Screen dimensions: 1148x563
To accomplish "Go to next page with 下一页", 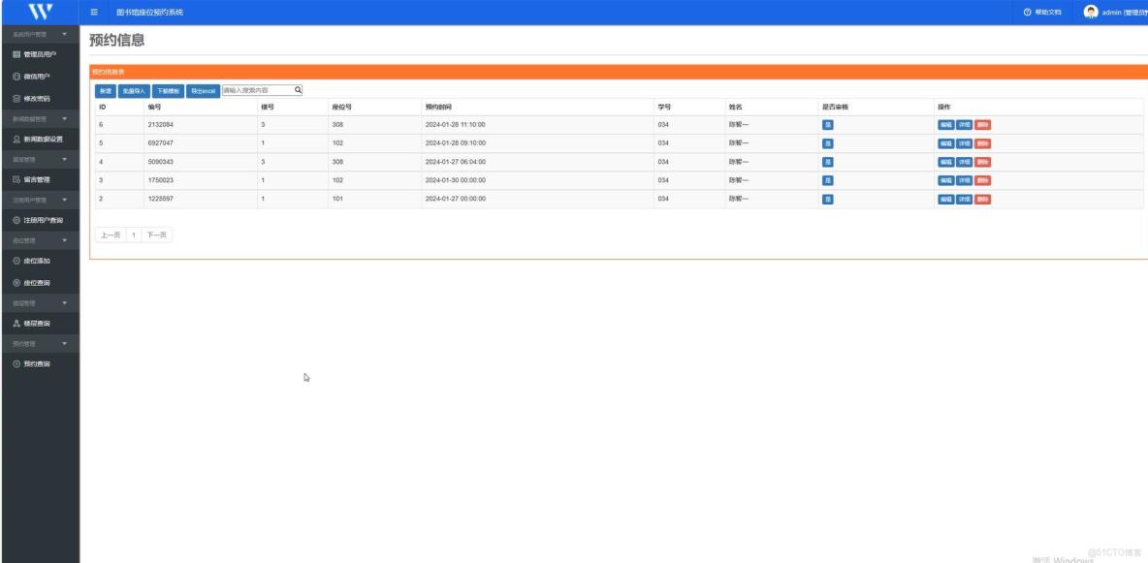I will pos(157,235).
